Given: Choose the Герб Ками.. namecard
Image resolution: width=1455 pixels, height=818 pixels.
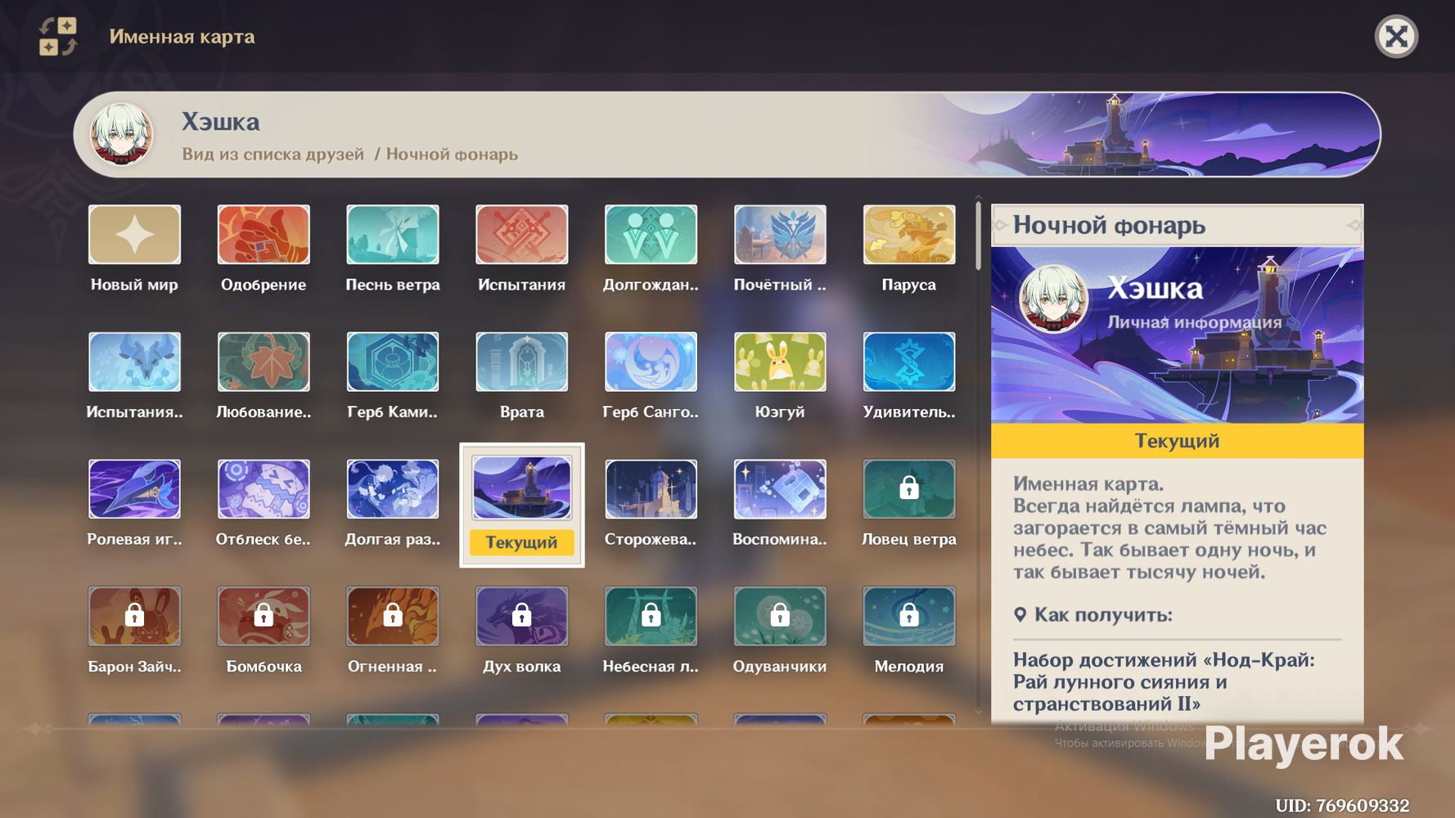Looking at the screenshot, I should click(x=393, y=362).
